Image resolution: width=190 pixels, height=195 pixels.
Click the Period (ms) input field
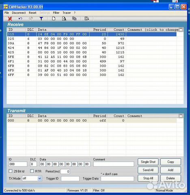65,171
